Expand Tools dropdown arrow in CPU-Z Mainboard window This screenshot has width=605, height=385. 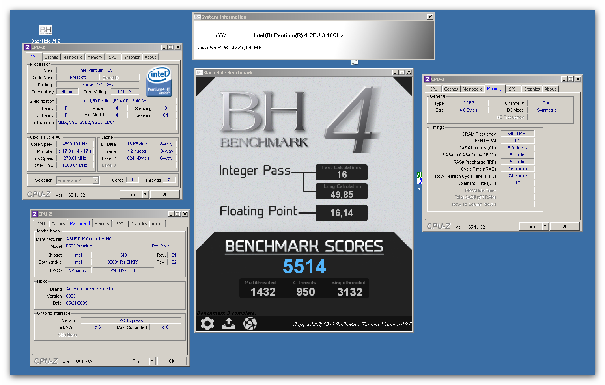click(x=152, y=361)
